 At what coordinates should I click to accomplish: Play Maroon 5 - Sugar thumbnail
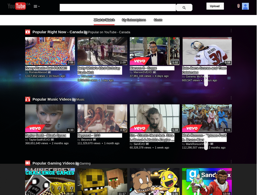155,51
